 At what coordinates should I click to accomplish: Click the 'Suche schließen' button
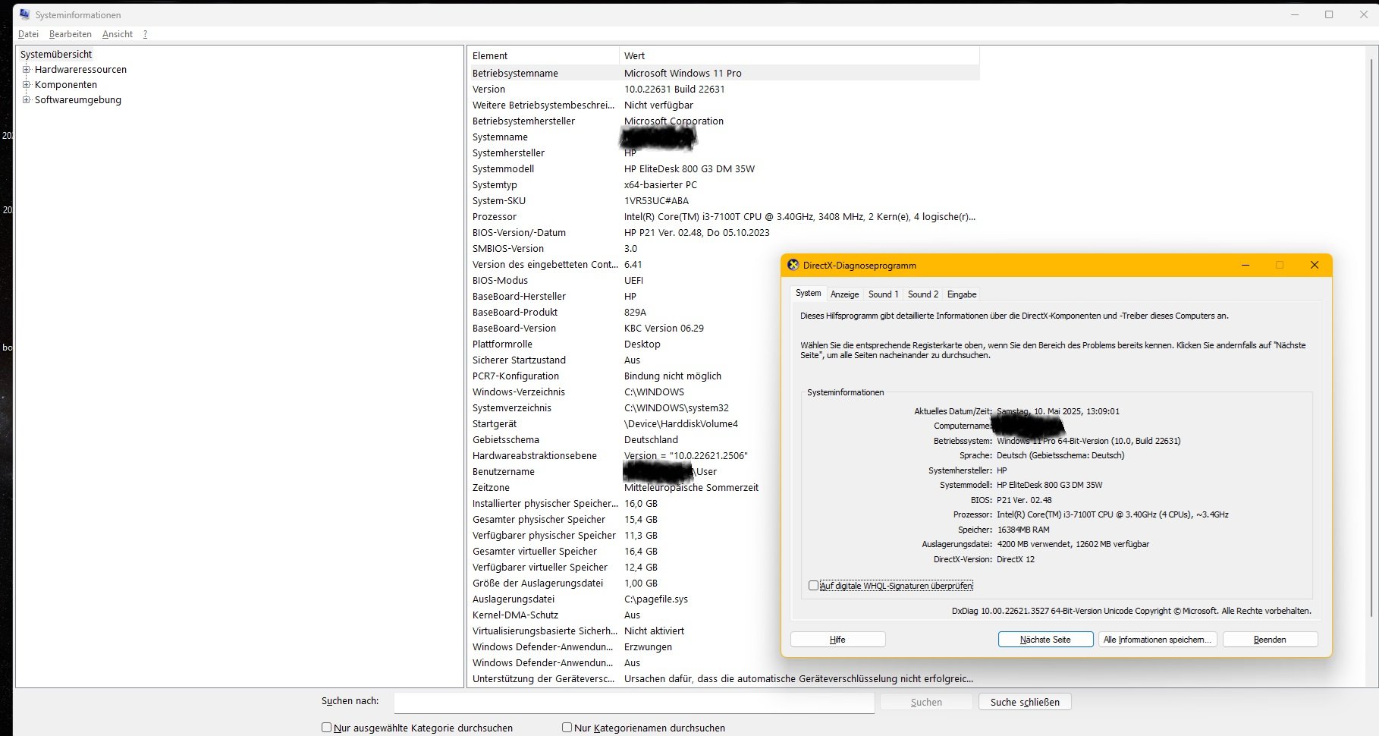(1025, 702)
